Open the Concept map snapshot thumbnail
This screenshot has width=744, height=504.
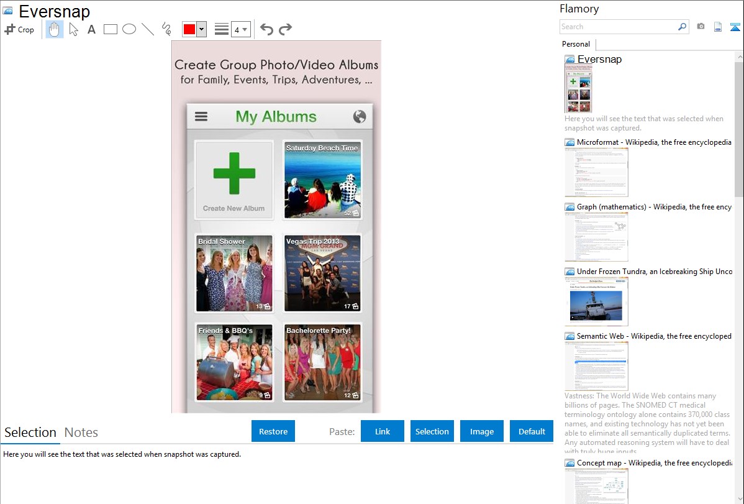tap(596, 486)
